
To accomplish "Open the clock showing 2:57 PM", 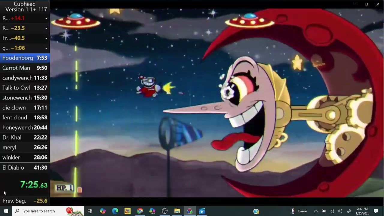I will 362,211.
